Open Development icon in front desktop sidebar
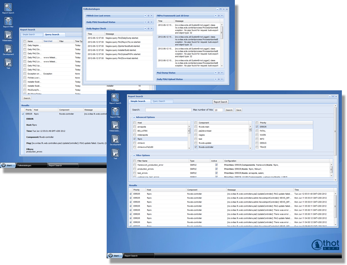The image size is (347, 265). [115, 139]
